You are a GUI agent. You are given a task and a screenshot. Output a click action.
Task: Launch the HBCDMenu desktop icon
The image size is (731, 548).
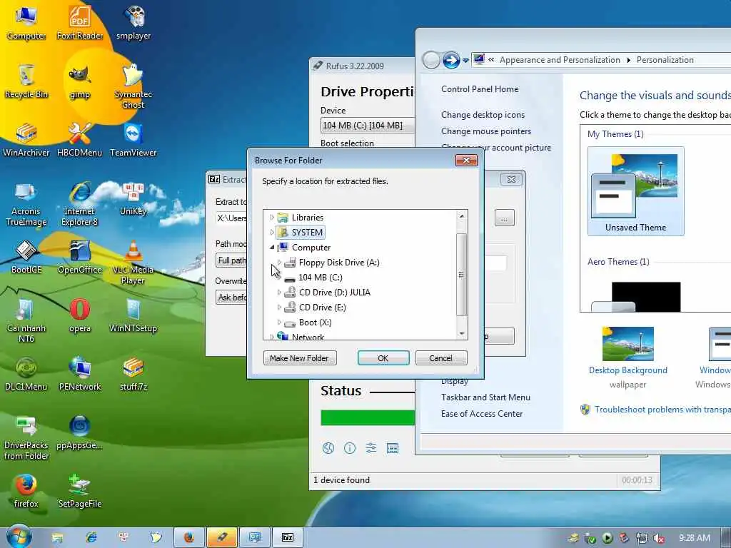(x=80, y=140)
